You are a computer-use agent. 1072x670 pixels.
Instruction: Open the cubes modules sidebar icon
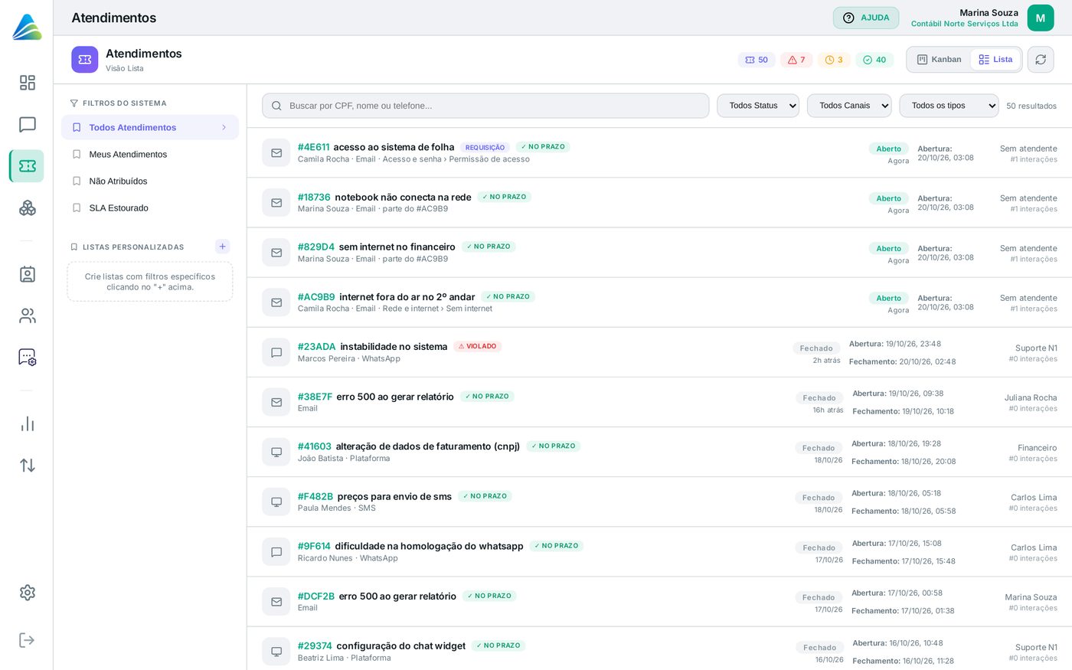(28, 208)
